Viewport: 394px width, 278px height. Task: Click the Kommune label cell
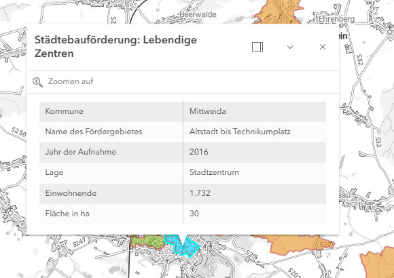[111, 111]
